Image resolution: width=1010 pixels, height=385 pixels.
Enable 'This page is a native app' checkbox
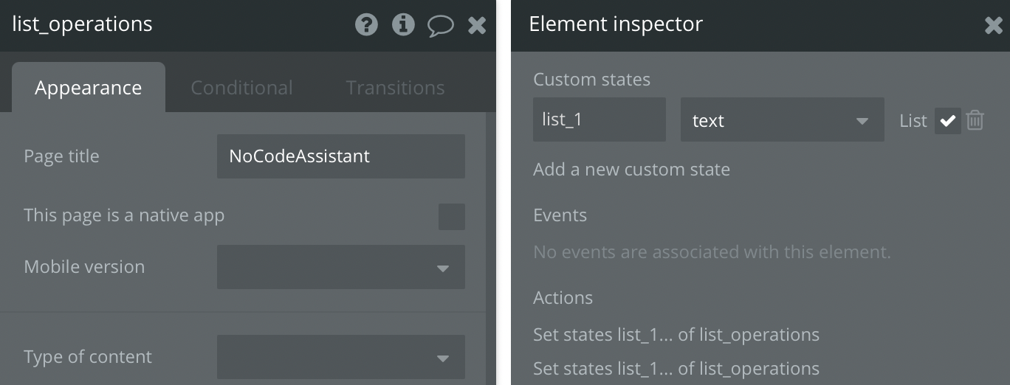(x=452, y=217)
